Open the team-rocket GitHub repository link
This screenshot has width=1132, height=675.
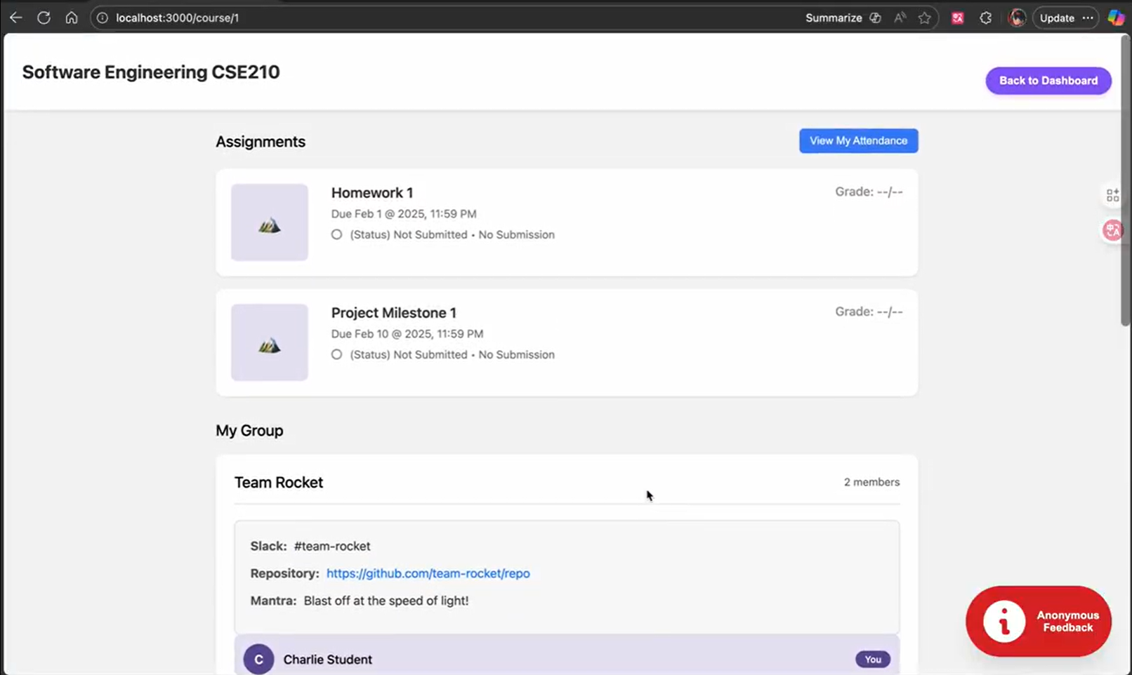point(428,573)
